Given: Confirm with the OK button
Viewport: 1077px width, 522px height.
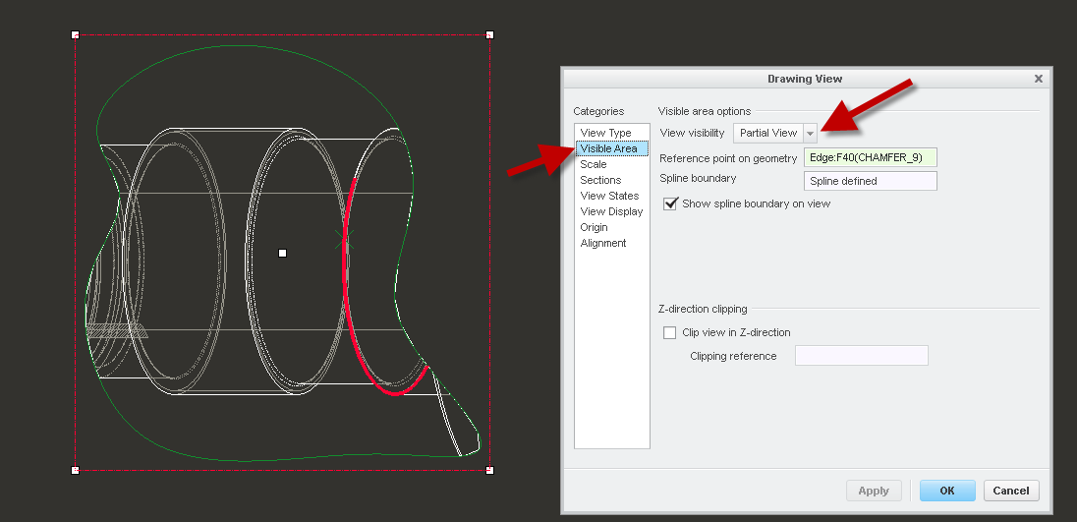Looking at the screenshot, I should tap(947, 491).
